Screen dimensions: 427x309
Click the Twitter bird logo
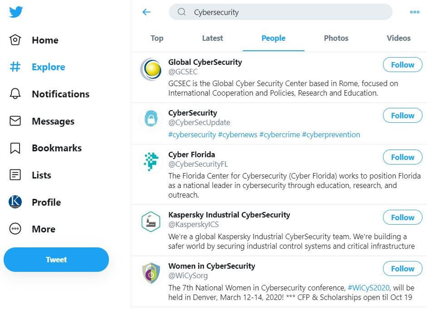pos(16,12)
